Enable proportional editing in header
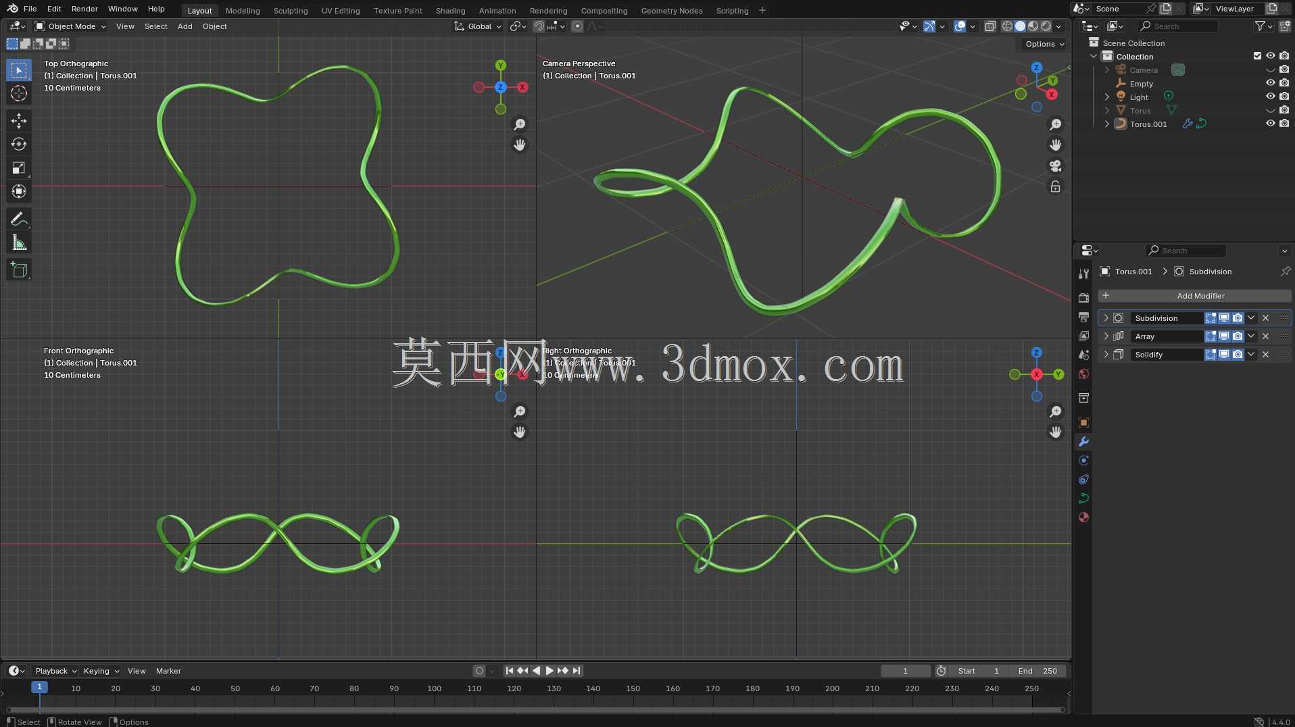Screen dimensions: 1295x727 point(577,26)
